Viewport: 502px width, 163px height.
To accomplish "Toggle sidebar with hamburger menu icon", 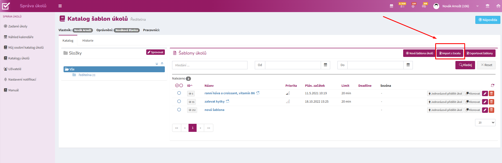I will [x=60, y=6].
